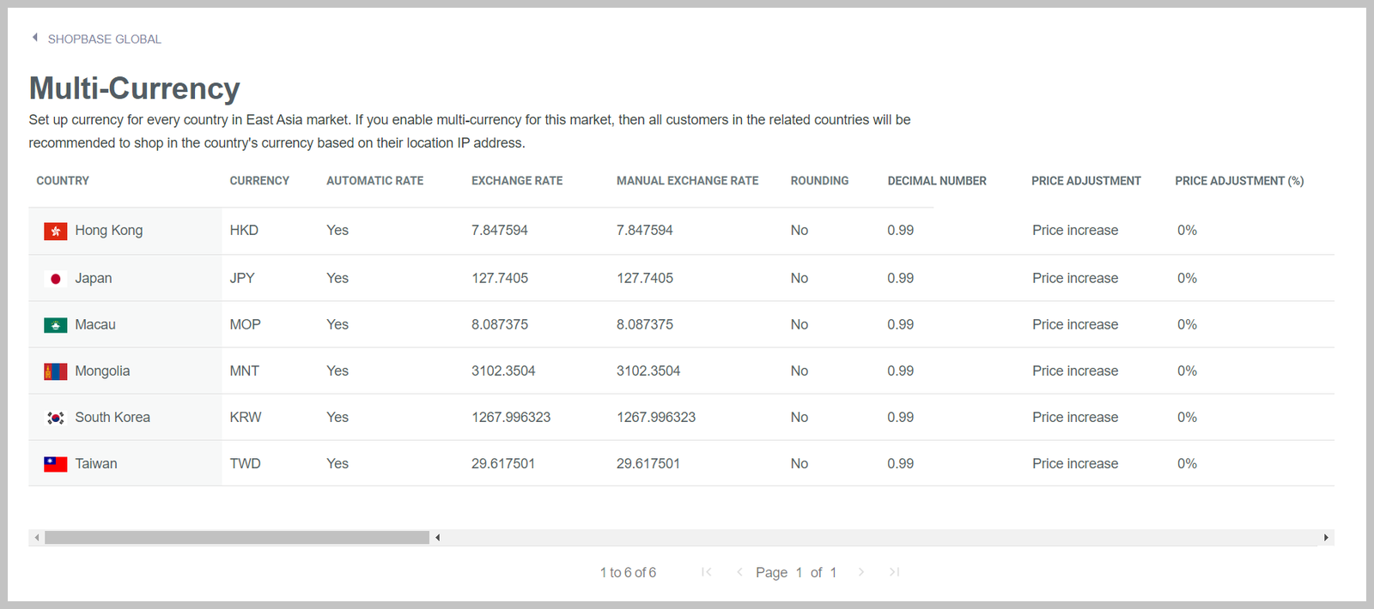The width and height of the screenshot is (1374, 609).
Task: Click decimal number 0.99 in Mongolia row
Action: pos(901,371)
